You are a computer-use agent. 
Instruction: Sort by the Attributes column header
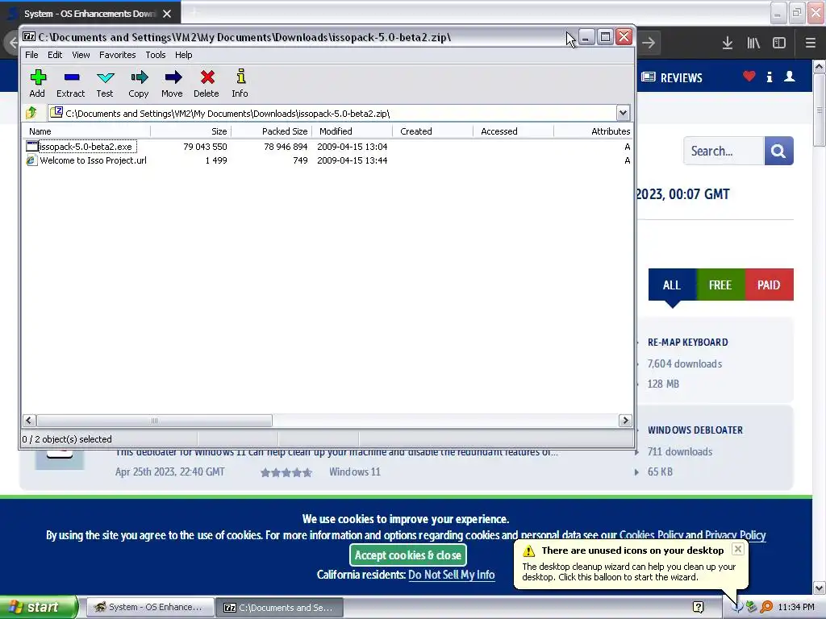(x=593, y=131)
